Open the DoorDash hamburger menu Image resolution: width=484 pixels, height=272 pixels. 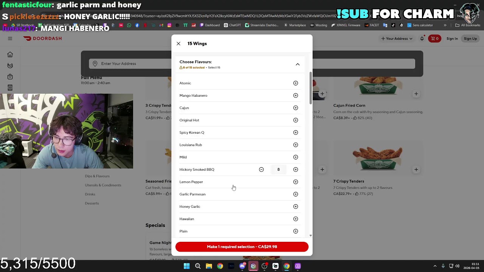click(10, 39)
